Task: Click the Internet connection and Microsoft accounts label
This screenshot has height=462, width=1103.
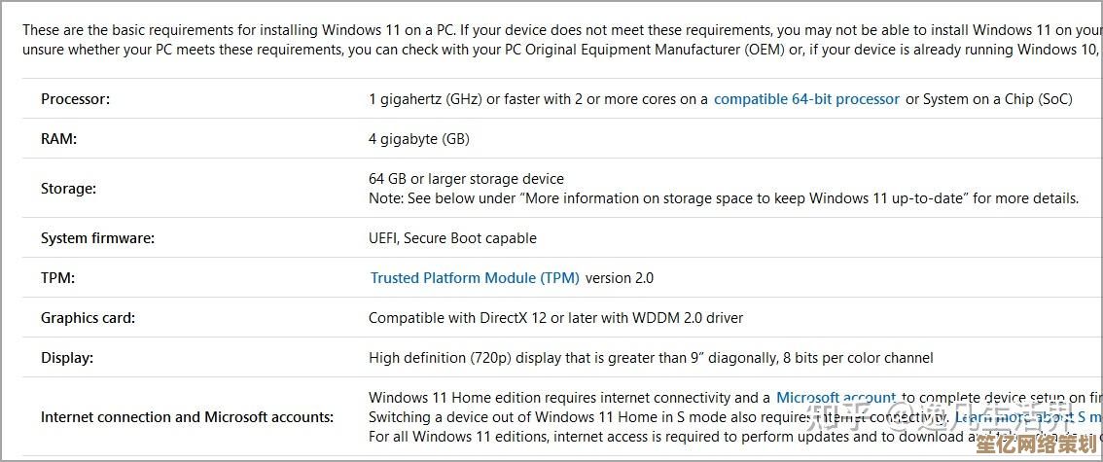Action: pyautogui.click(x=187, y=417)
